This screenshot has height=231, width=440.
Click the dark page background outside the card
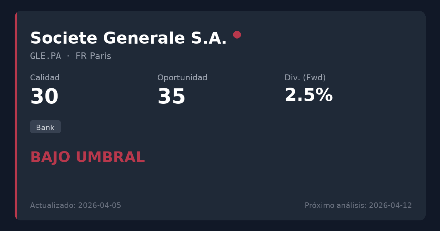click(x=220, y=5)
